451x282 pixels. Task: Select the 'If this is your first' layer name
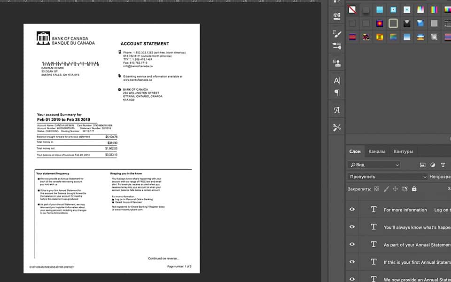click(x=417, y=262)
